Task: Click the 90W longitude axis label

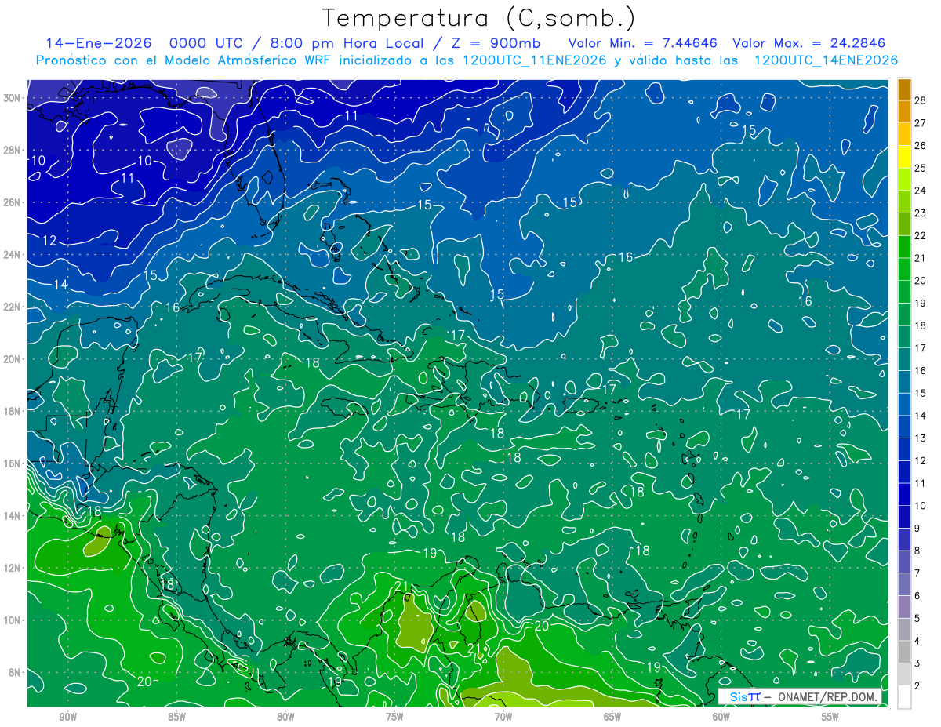Action: (67, 716)
